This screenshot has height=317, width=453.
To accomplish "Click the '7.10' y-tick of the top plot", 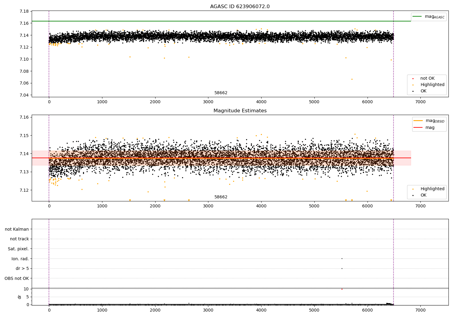I will (x=24, y=59).
